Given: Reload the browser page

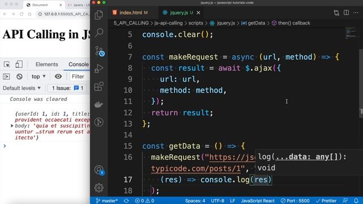Looking at the screenshot, I should pyautogui.click(x=22, y=14).
